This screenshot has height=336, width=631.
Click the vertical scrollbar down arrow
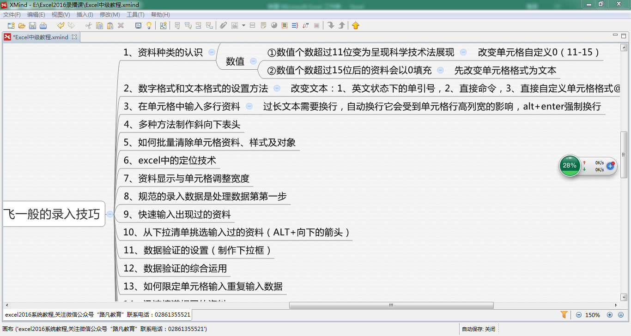click(x=624, y=298)
